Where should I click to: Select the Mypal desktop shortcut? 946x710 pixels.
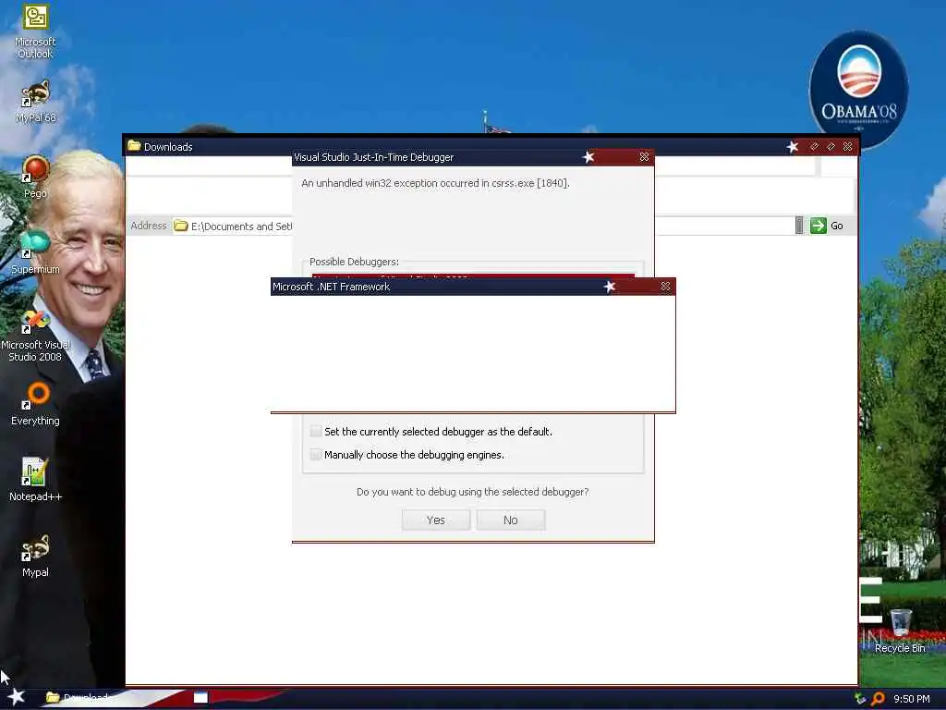pos(35,556)
